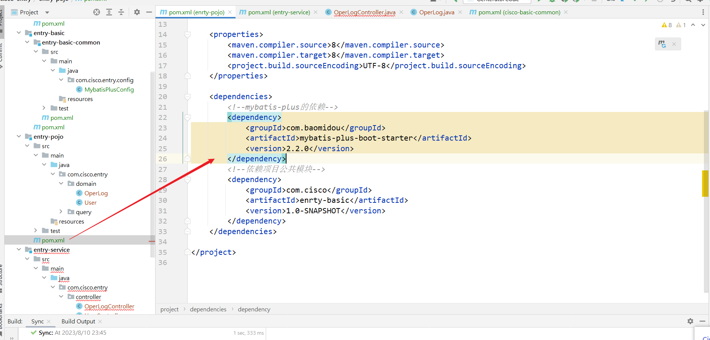Open the Project panel options gear
Viewport: 710px width, 340px height.
coord(137,12)
